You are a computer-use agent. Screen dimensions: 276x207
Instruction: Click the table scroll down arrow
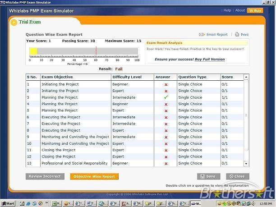[246, 164]
